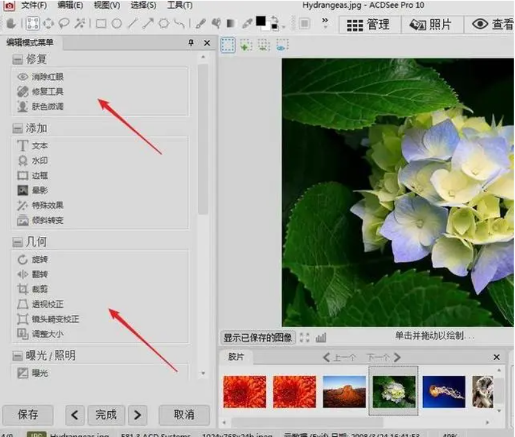
Task: Select the Curve drawing tool
Action: pos(179,24)
